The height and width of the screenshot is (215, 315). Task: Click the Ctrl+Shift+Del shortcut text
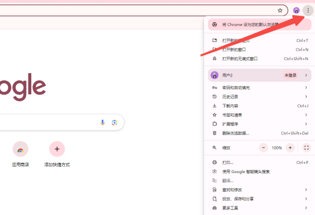tap(295, 133)
